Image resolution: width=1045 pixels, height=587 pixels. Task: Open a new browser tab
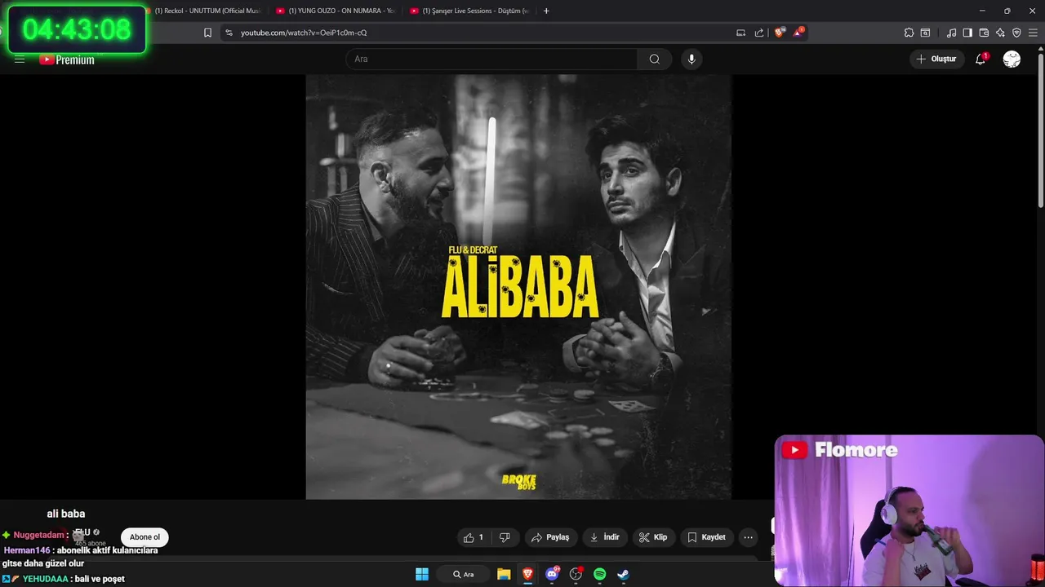click(x=546, y=11)
